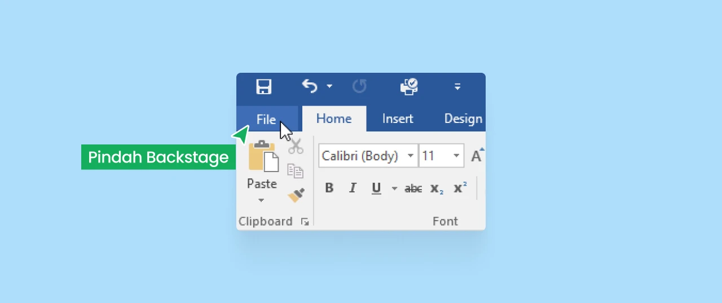722x303 pixels.
Task: Click the Save icon in Quick Access Toolbar
Action: coord(263,86)
